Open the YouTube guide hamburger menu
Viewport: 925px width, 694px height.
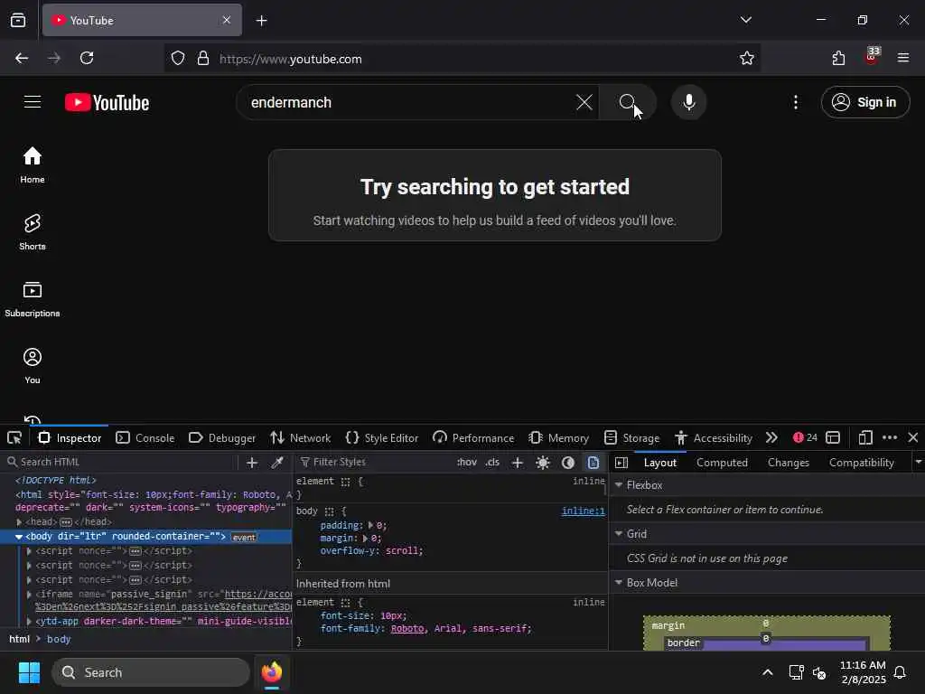click(x=33, y=102)
